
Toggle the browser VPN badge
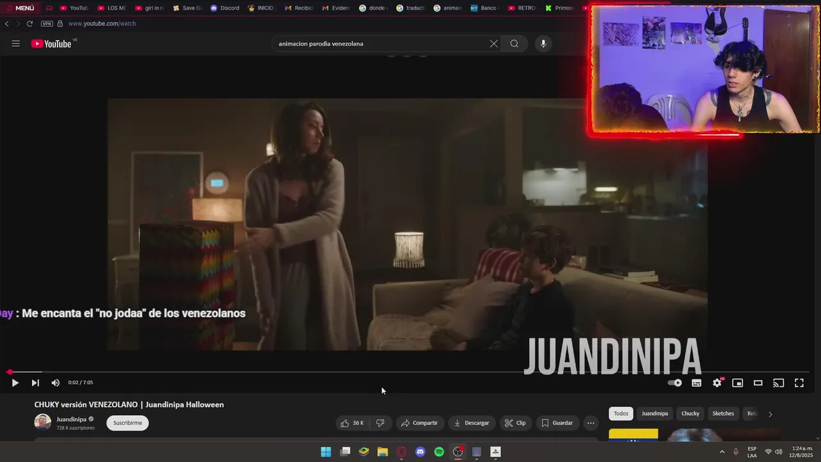pos(47,24)
